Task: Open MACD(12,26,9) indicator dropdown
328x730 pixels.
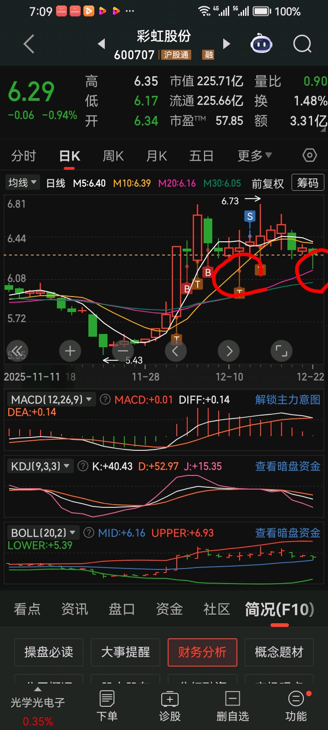Action: (51, 400)
